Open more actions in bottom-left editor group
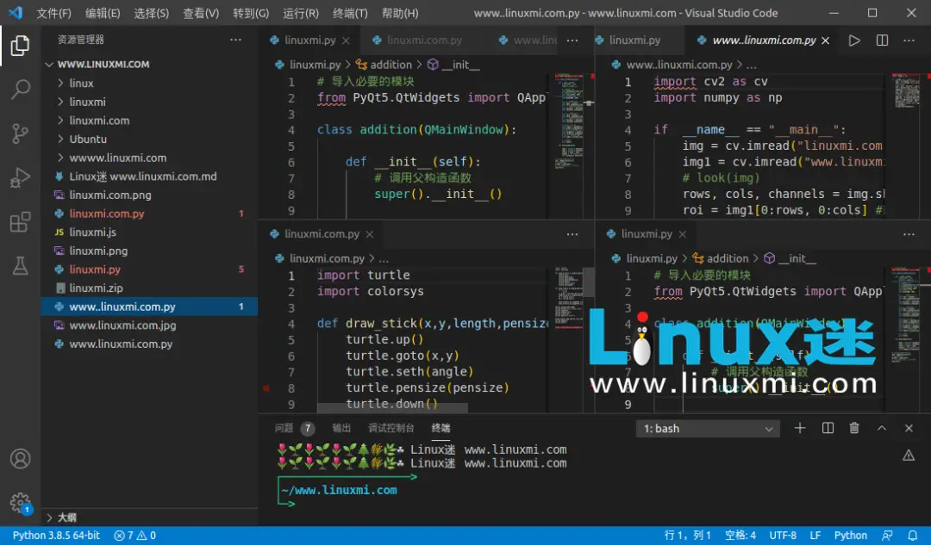 point(572,234)
